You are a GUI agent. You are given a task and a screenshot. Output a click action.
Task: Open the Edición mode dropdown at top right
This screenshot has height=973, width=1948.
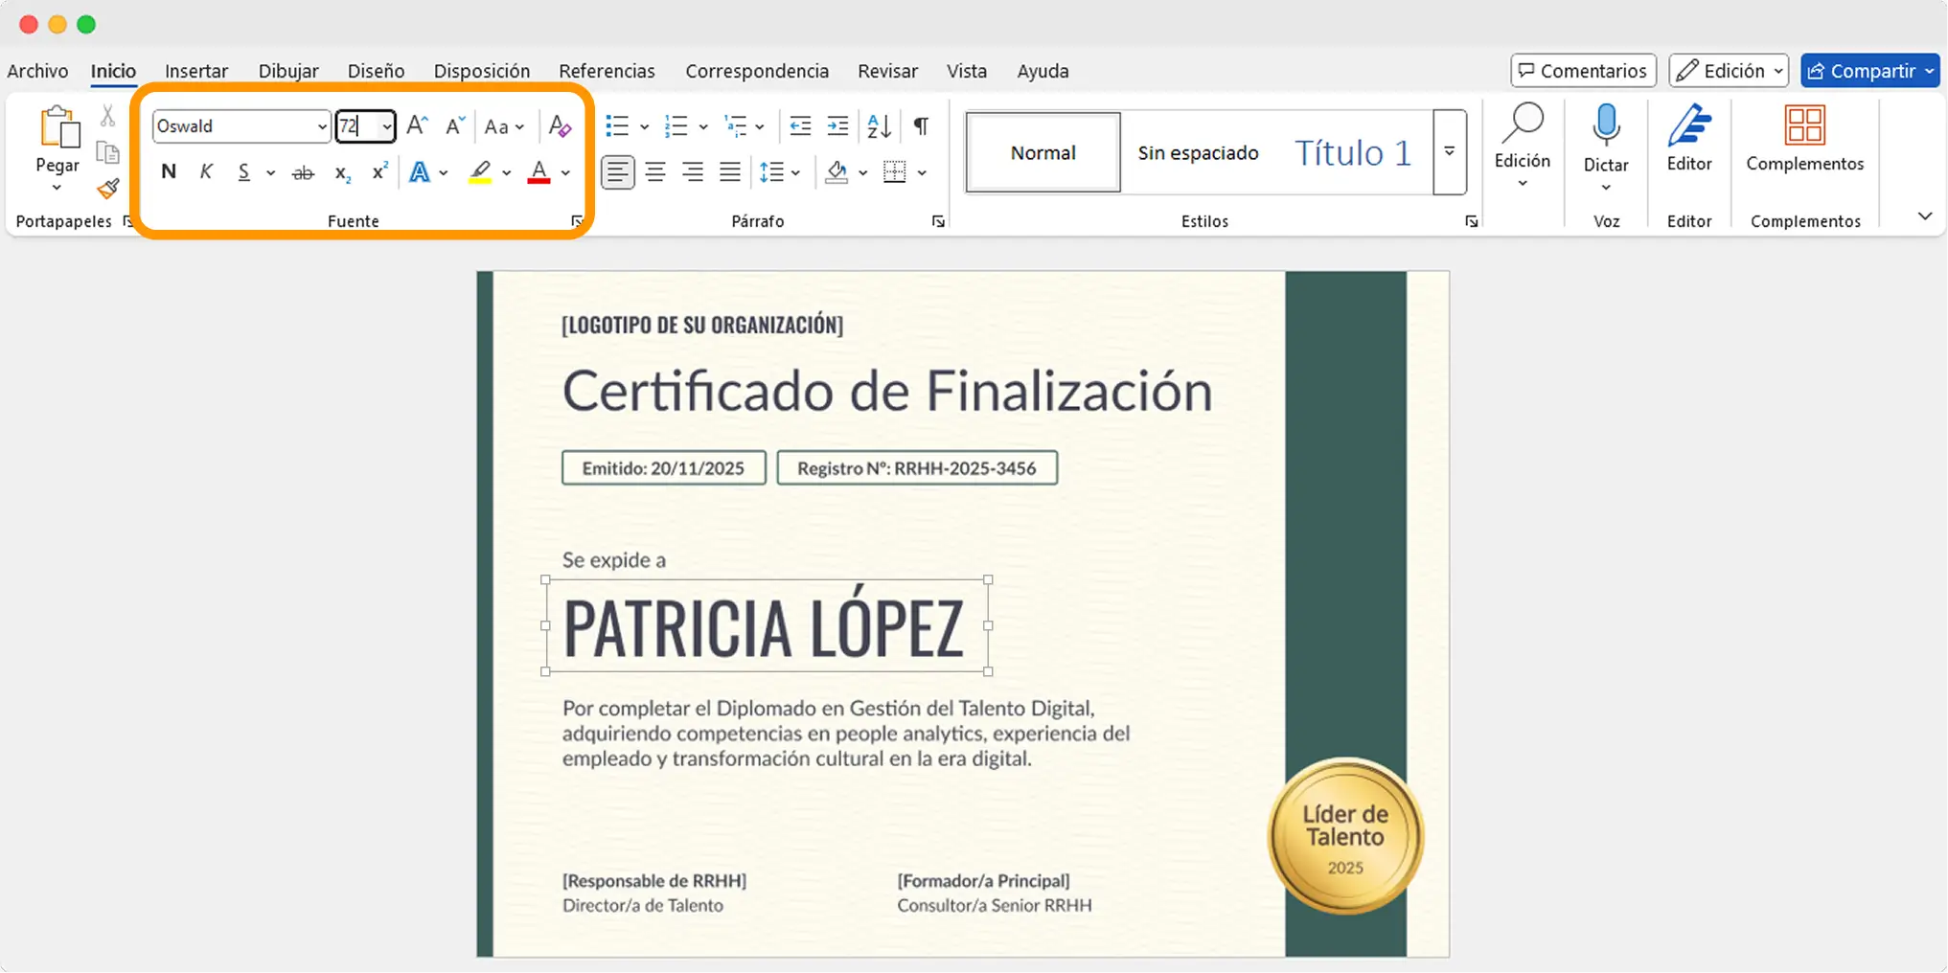pyautogui.click(x=1729, y=71)
